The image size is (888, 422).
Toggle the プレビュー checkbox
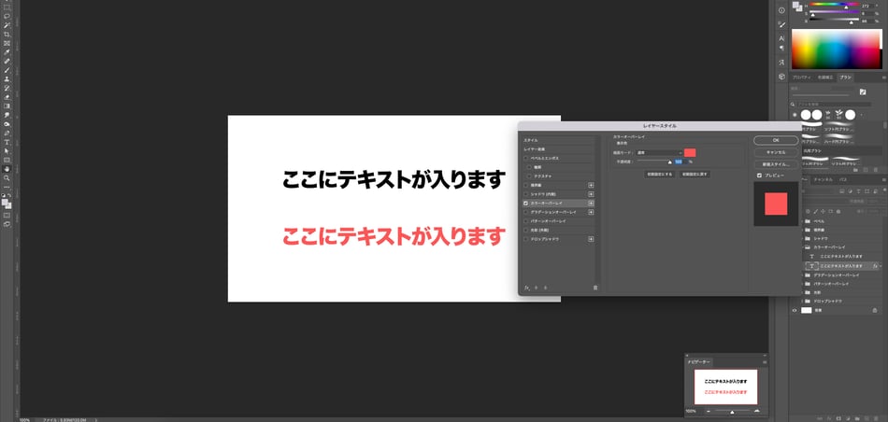pyautogui.click(x=759, y=176)
